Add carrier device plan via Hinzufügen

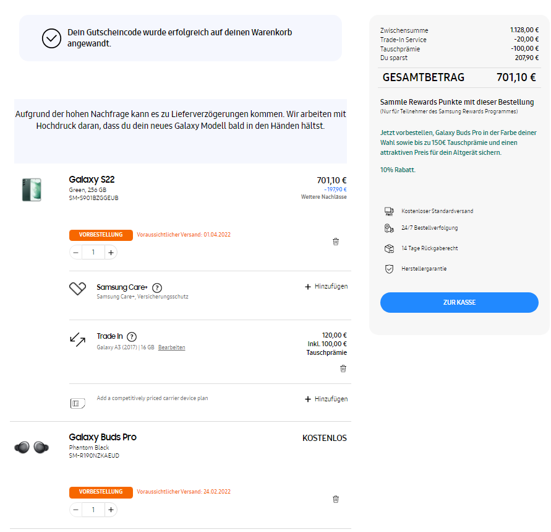pos(326,399)
